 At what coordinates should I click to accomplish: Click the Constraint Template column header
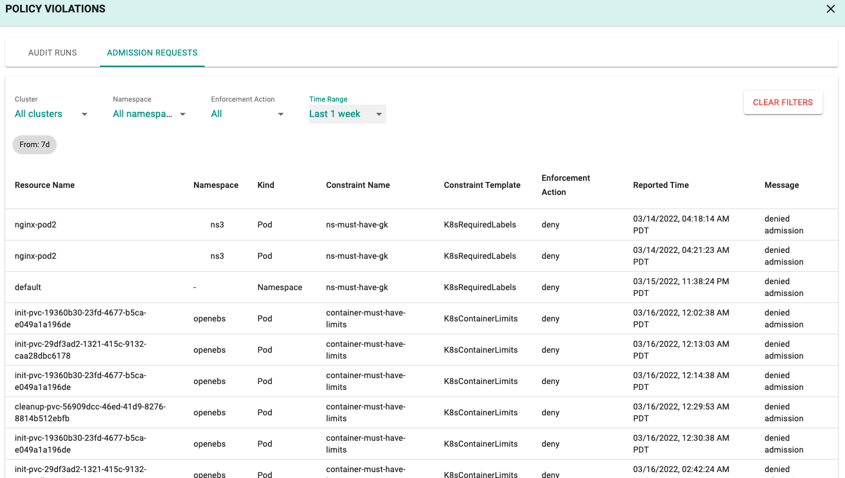point(482,185)
